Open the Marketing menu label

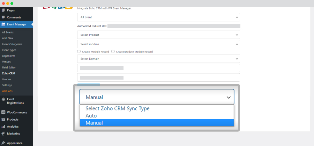(14, 133)
